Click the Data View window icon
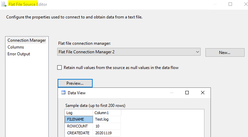Viewport: 248px width, 137px height. tap(63, 93)
